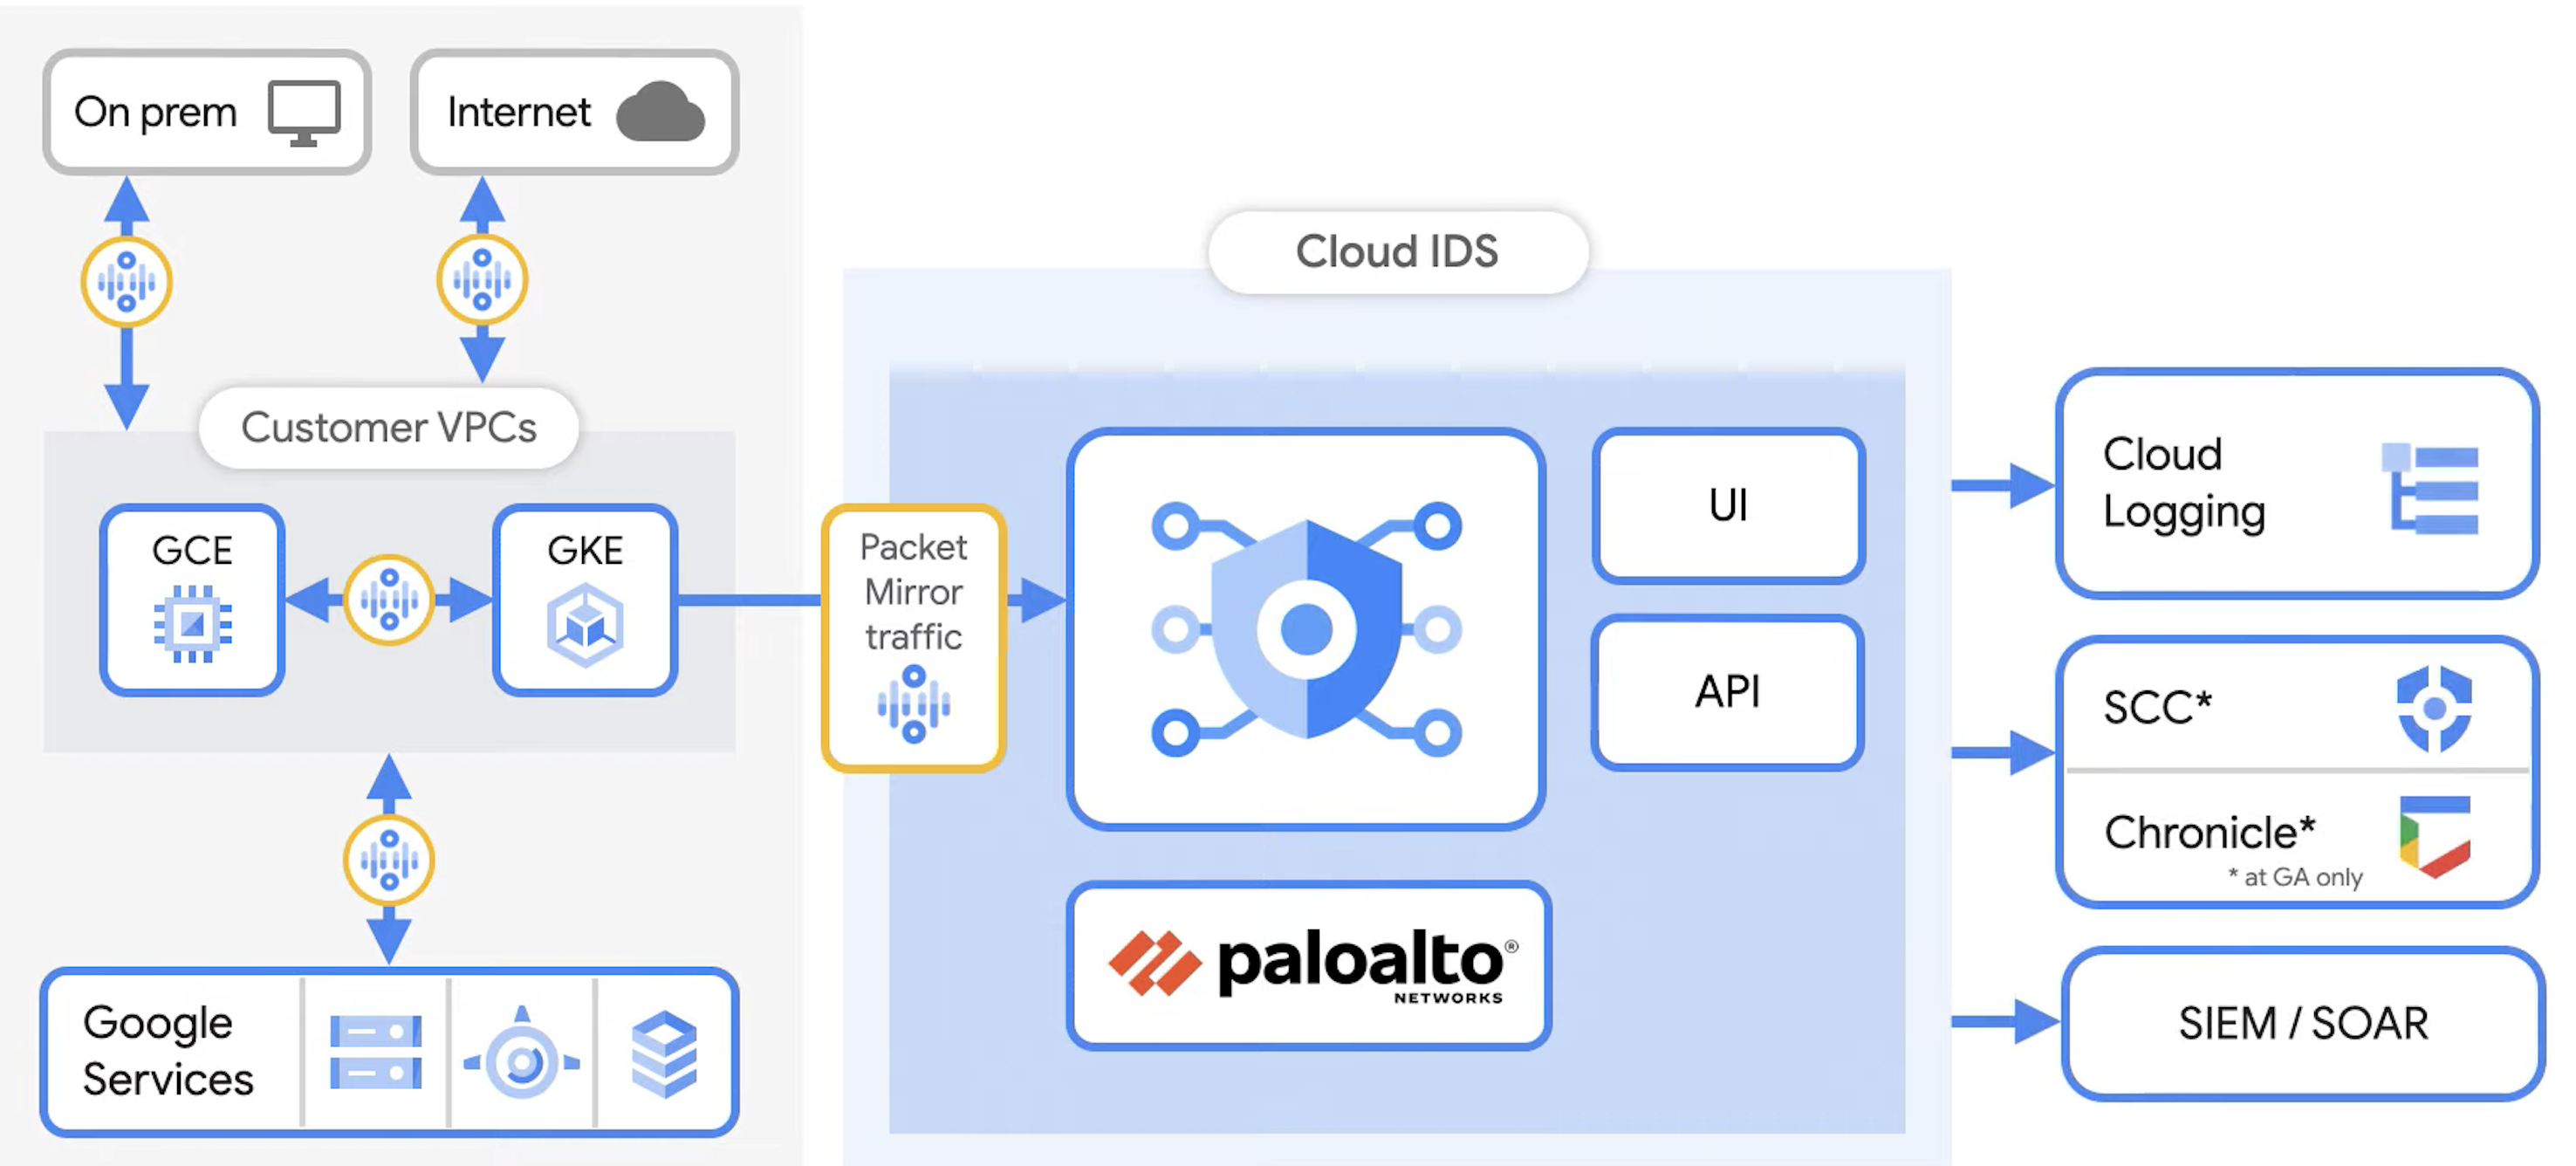Click the Customer VPCs label

coord(389,427)
